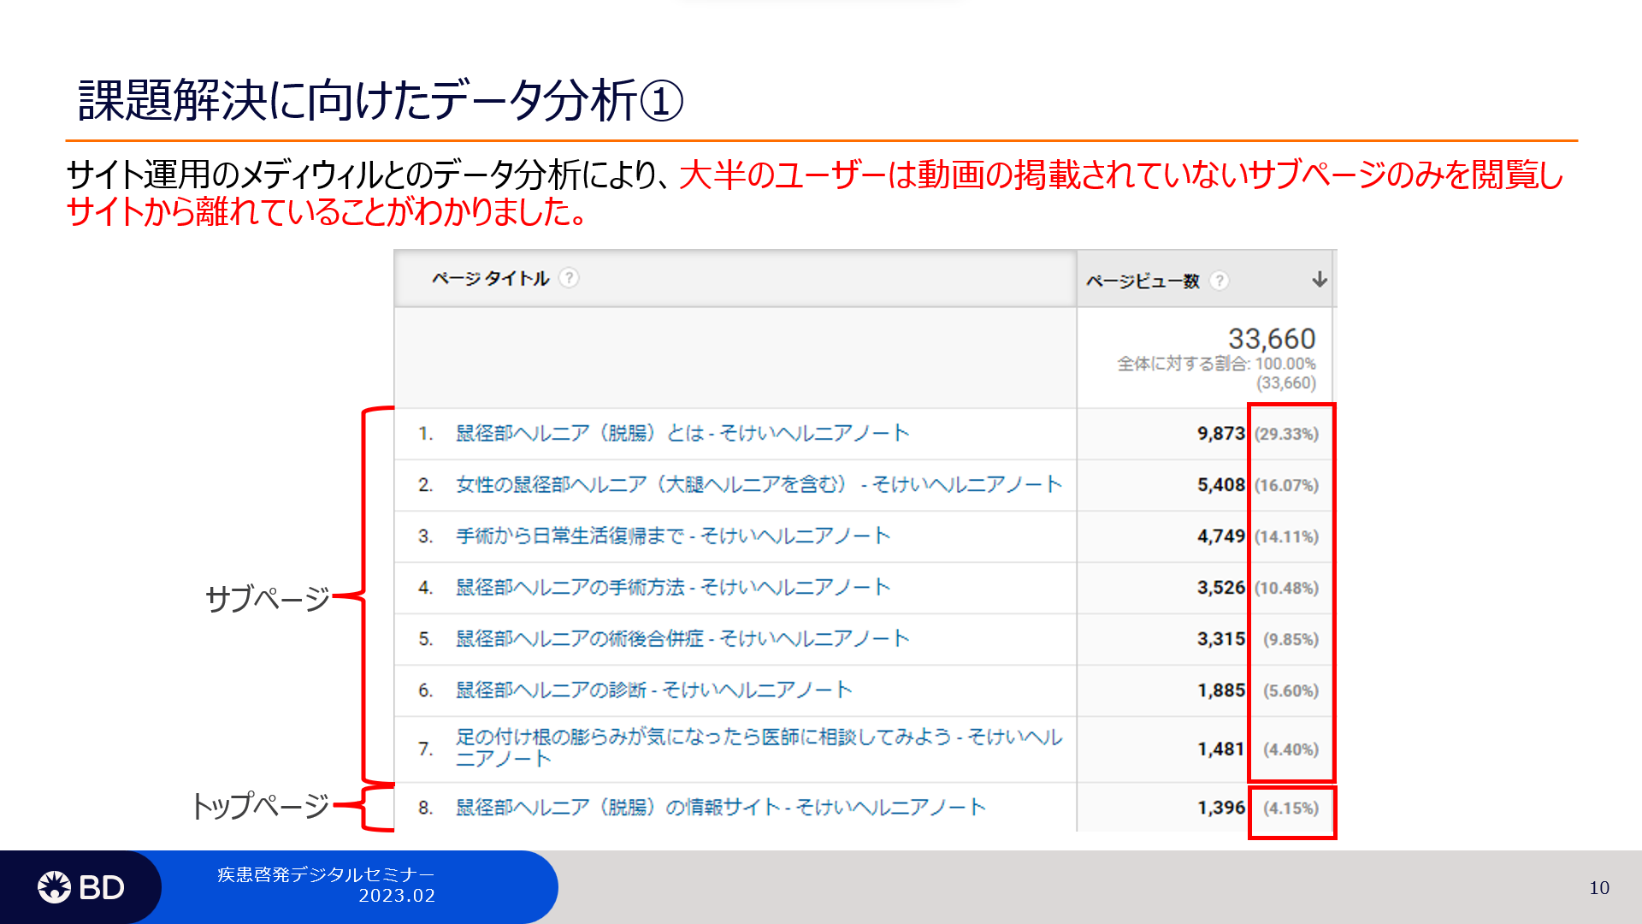The width and height of the screenshot is (1642, 924).
Task: Click percentage (9.85%)
Action: click(x=1291, y=639)
